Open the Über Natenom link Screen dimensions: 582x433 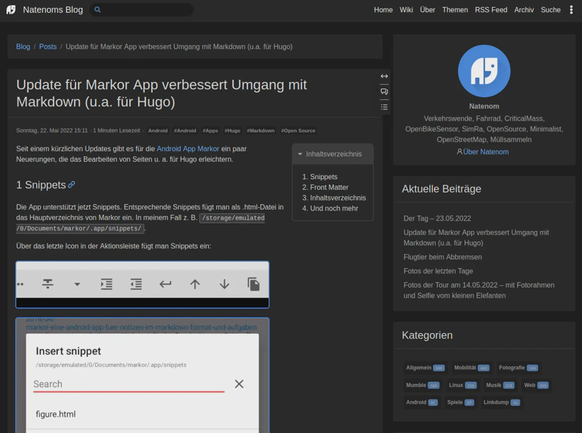[486, 151]
